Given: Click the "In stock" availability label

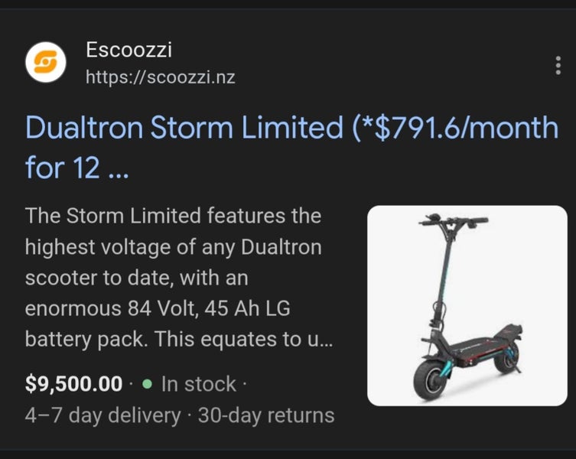Looking at the screenshot, I should [x=198, y=383].
